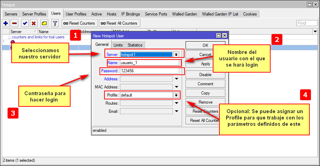This screenshot has width=320, height=166.
Task: Open the Profile dropdown showing default
Action: click(x=176, y=95)
